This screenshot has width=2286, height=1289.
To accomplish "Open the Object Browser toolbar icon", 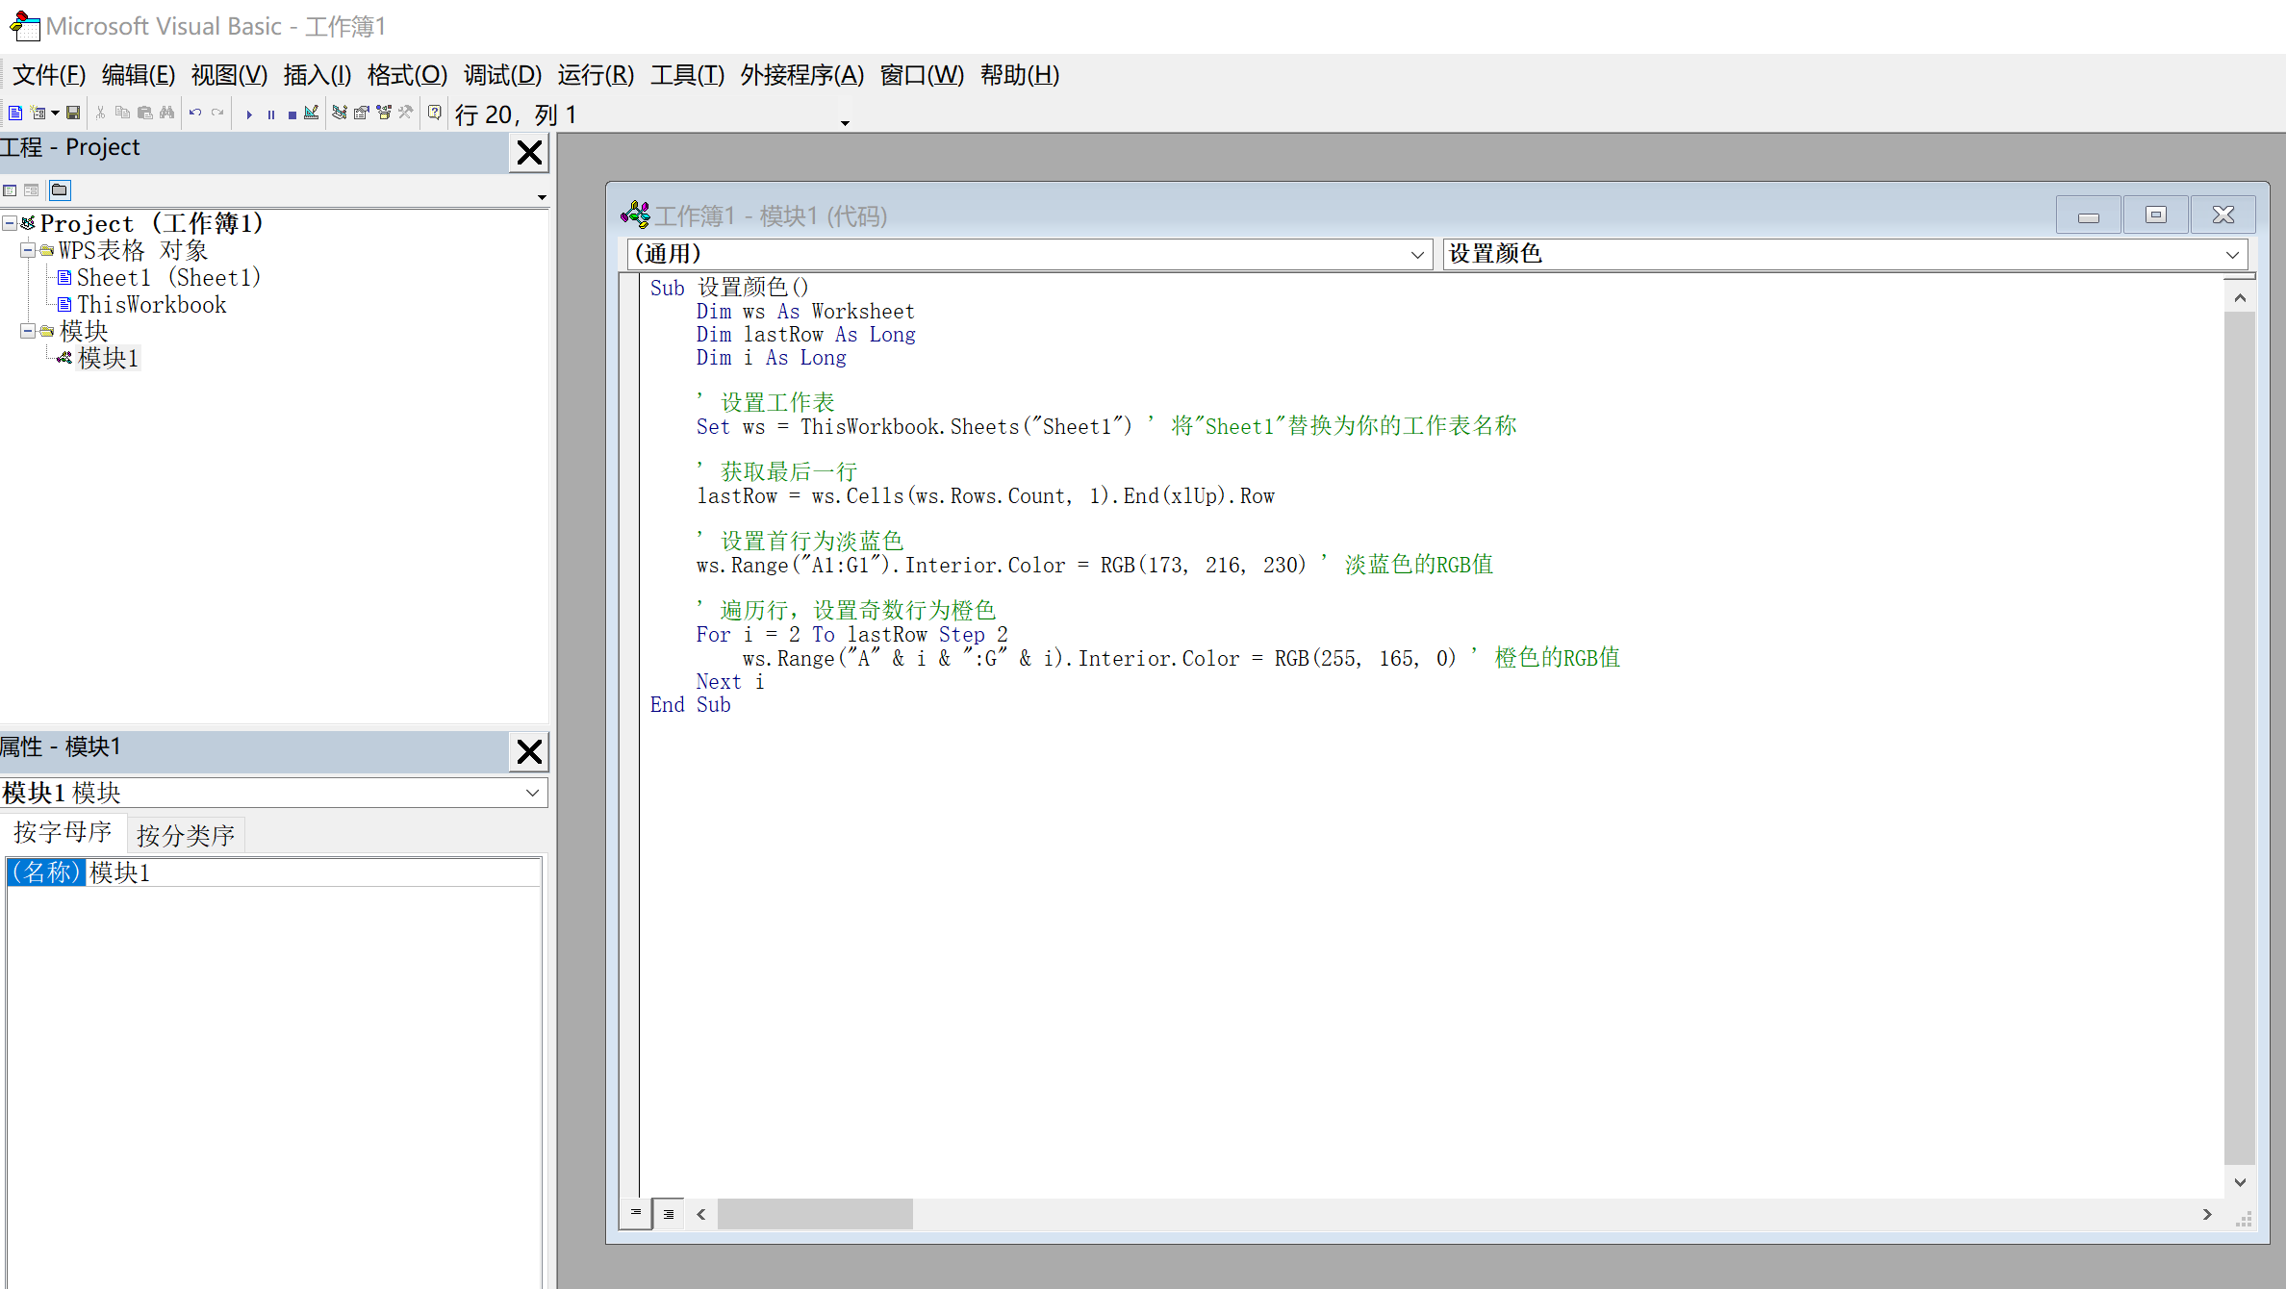I will click(383, 113).
